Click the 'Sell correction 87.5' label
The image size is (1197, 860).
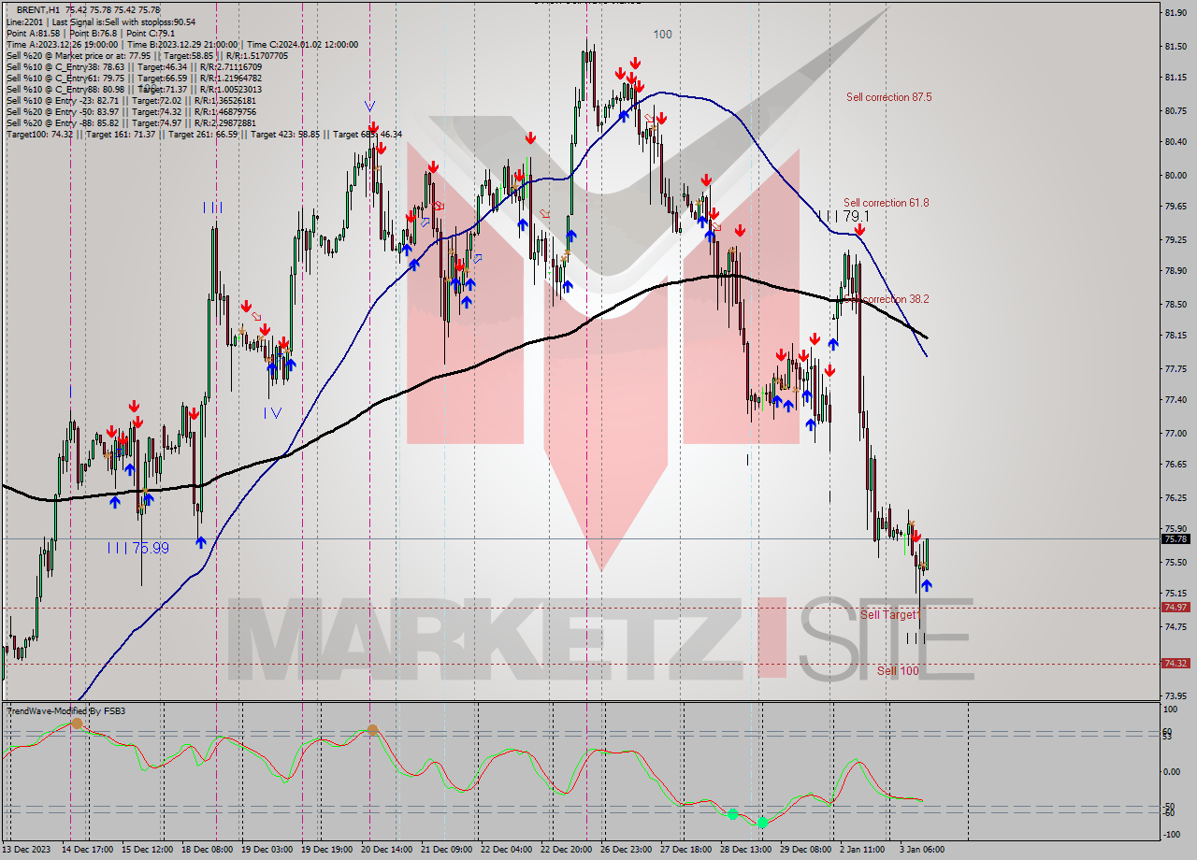(x=888, y=97)
